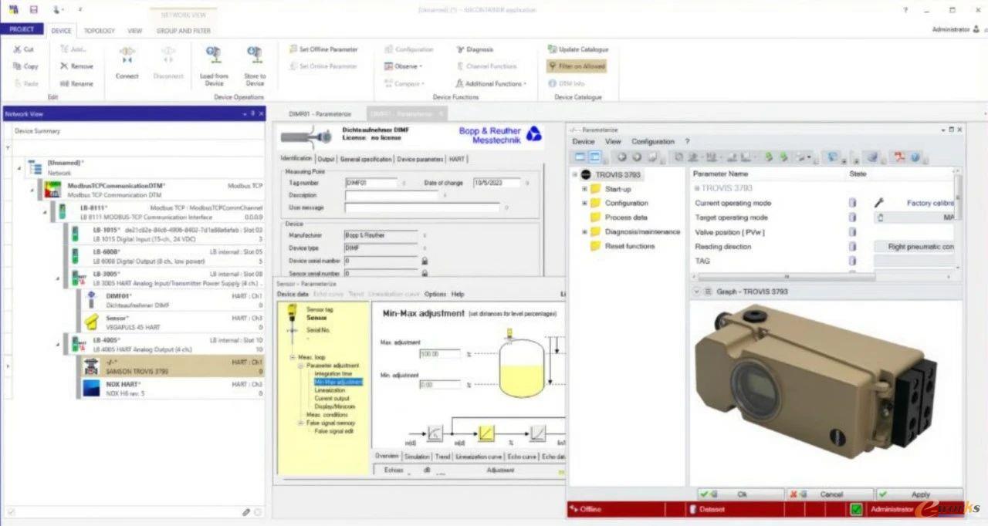Click Remove in the Edit ribbon group

(x=76, y=66)
